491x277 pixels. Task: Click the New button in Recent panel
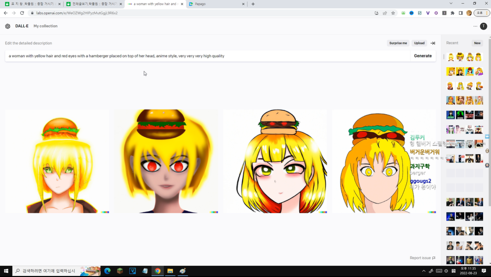point(477,43)
